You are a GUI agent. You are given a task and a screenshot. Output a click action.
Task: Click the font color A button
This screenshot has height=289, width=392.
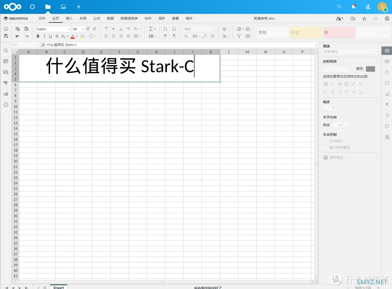73,36
